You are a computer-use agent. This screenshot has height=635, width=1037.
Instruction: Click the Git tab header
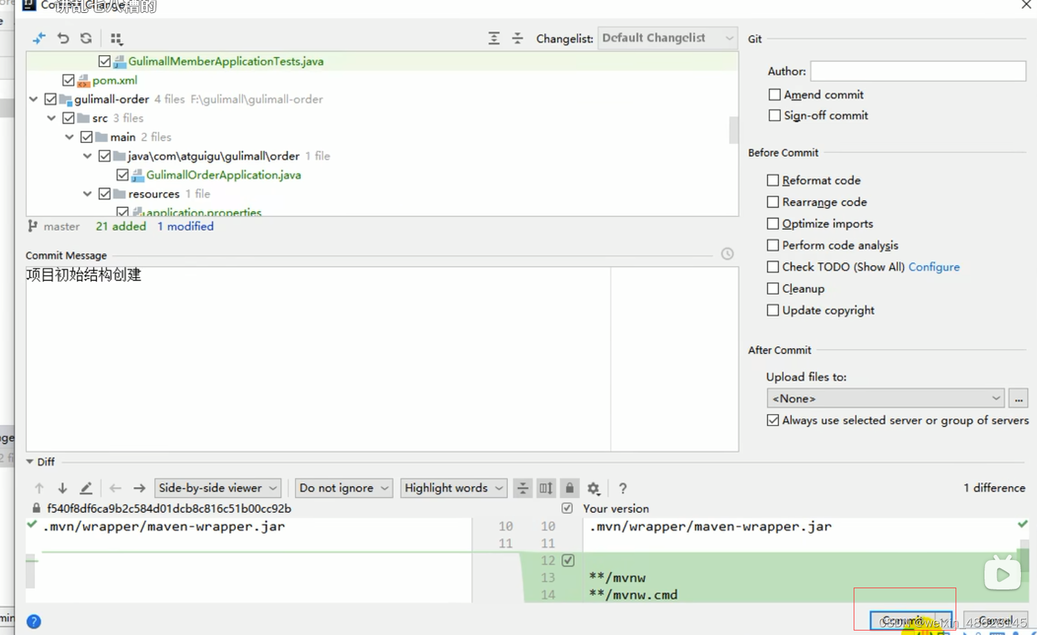[755, 39]
